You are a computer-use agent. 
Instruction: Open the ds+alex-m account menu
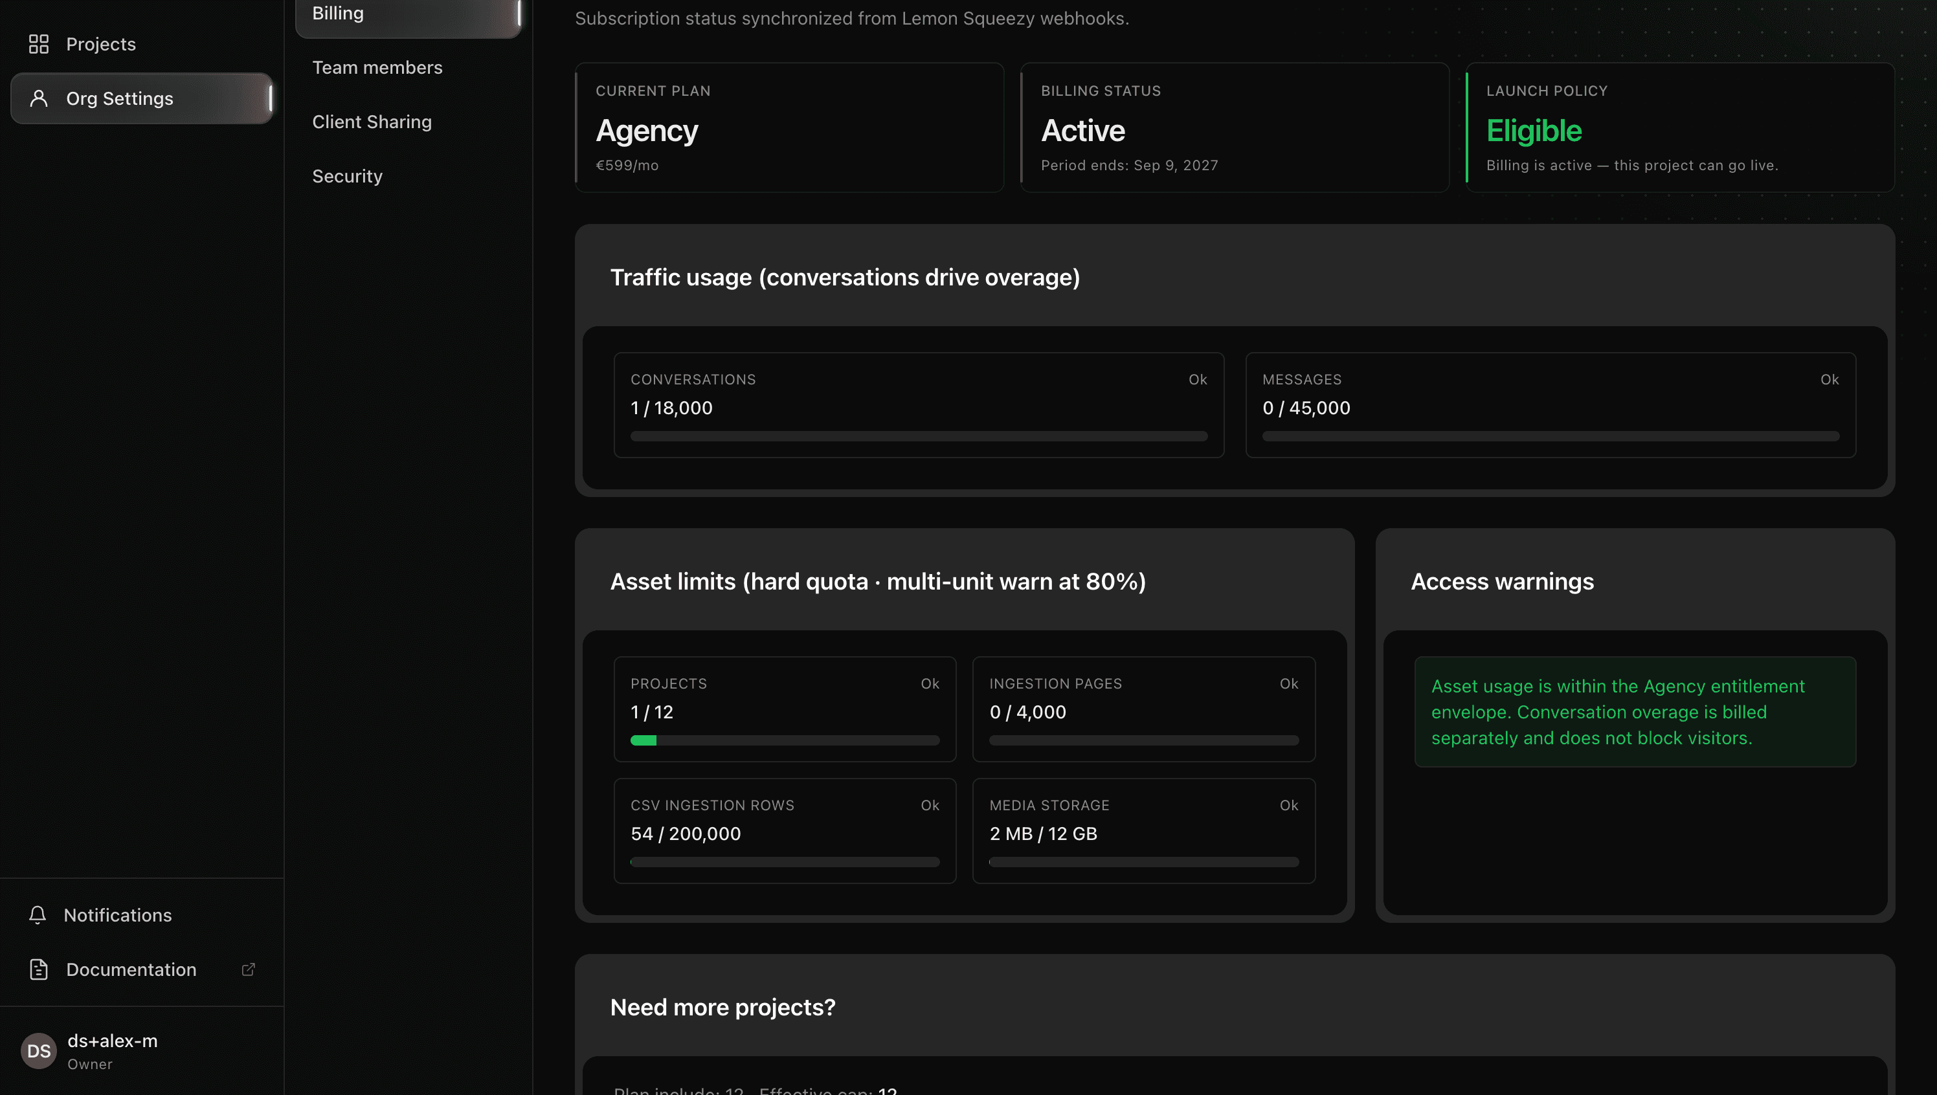pyautogui.click(x=142, y=1050)
